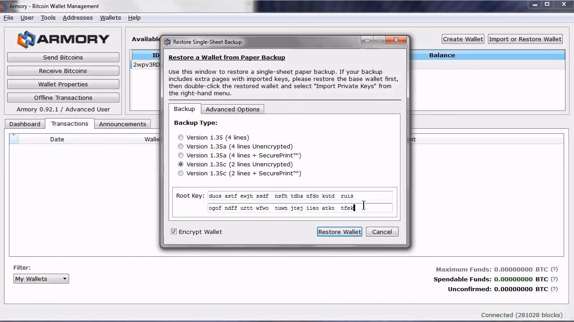Click the first Root Key line field
This screenshot has width=574, height=322.
[300, 196]
